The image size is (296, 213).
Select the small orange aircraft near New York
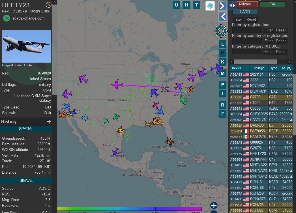tap(191, 89)
